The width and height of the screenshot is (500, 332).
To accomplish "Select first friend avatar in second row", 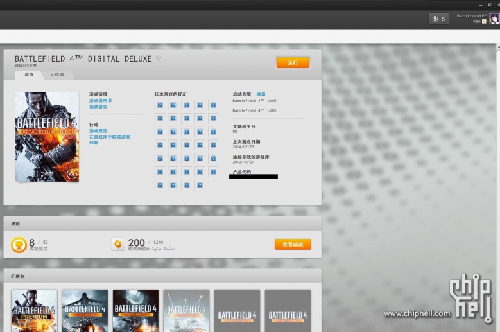I will coord(160,118).
